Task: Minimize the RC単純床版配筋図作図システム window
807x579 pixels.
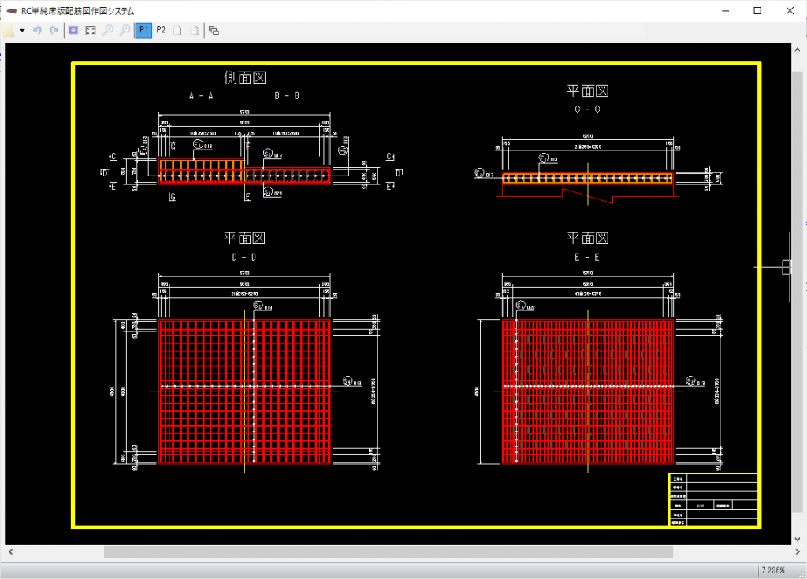Action: coord(726,11)
